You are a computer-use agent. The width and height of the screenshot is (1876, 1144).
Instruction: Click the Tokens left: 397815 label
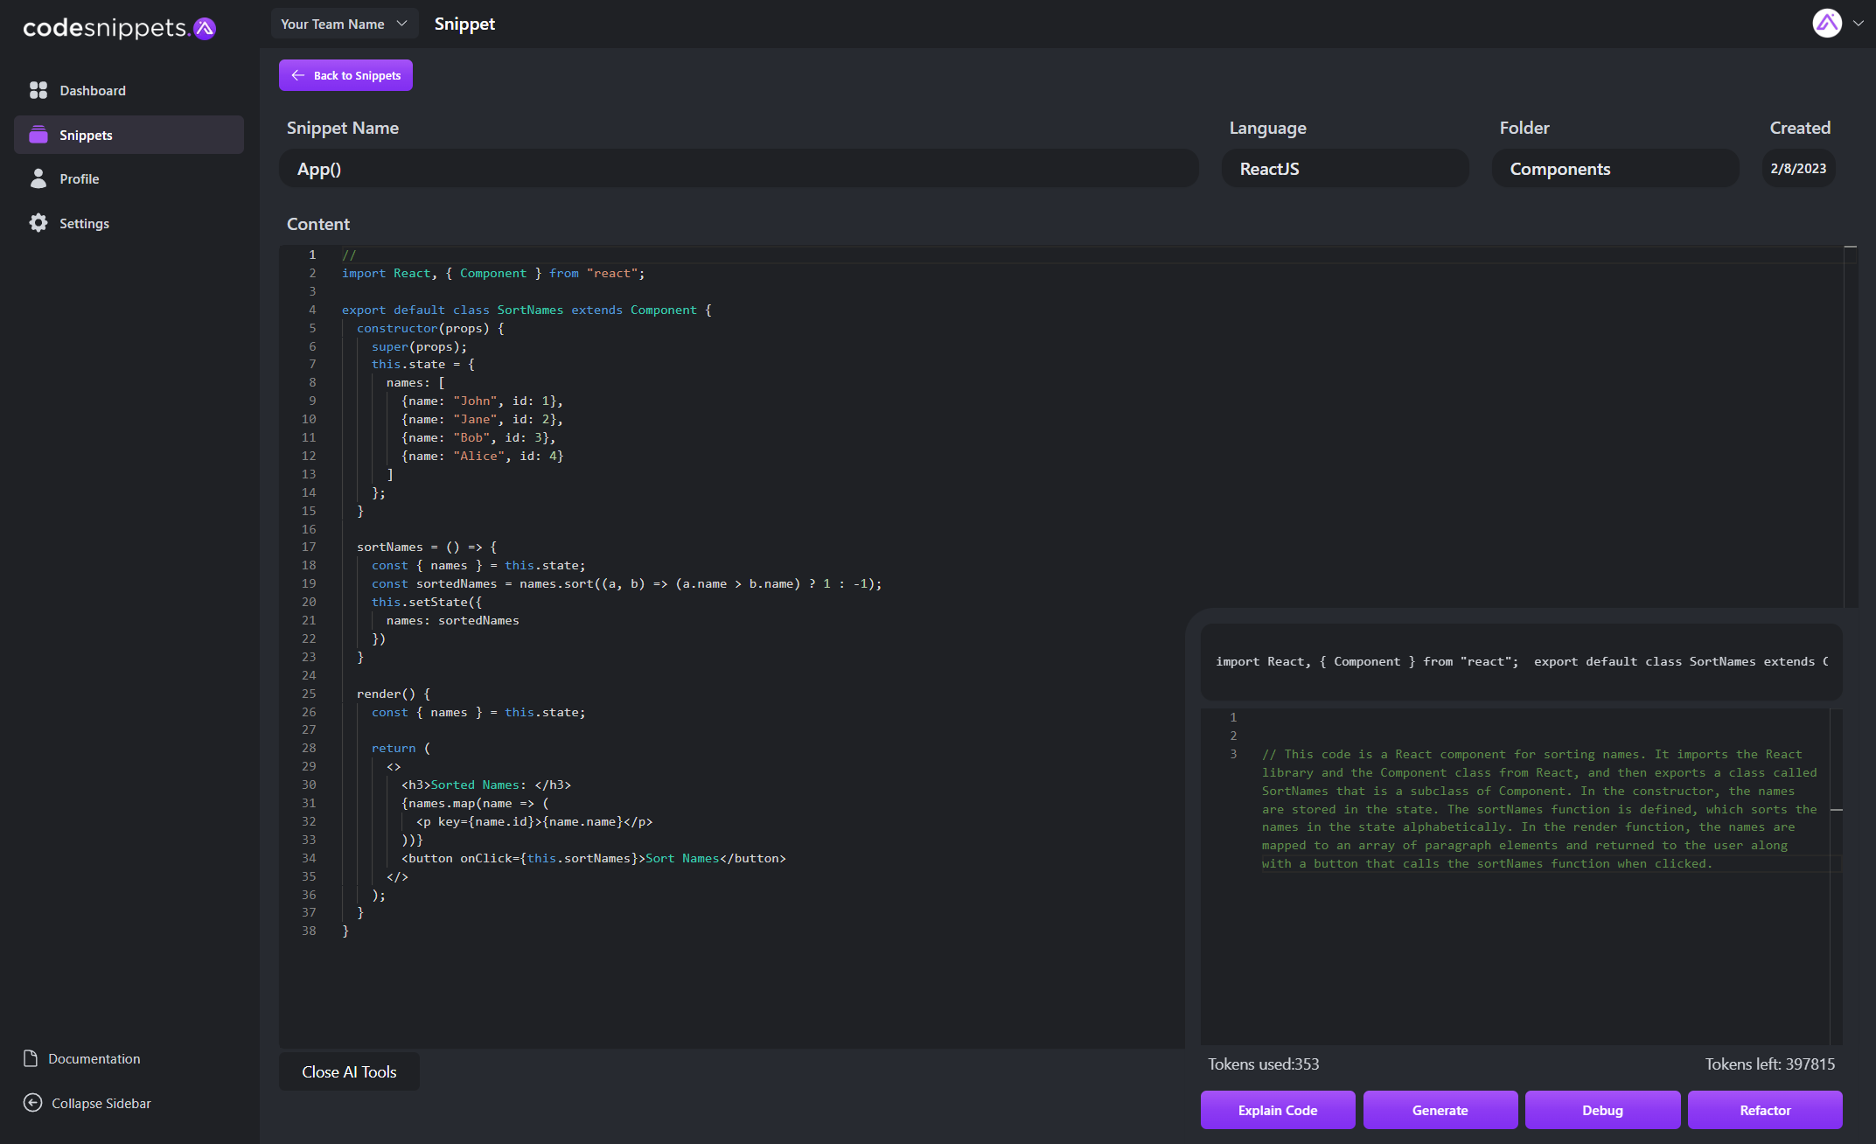(x=1770, y=1064)
